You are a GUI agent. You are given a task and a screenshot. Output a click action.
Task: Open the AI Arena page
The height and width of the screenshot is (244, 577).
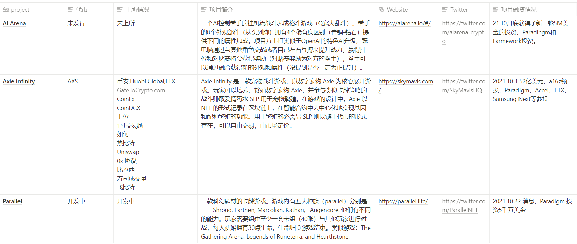pos(14,23)
